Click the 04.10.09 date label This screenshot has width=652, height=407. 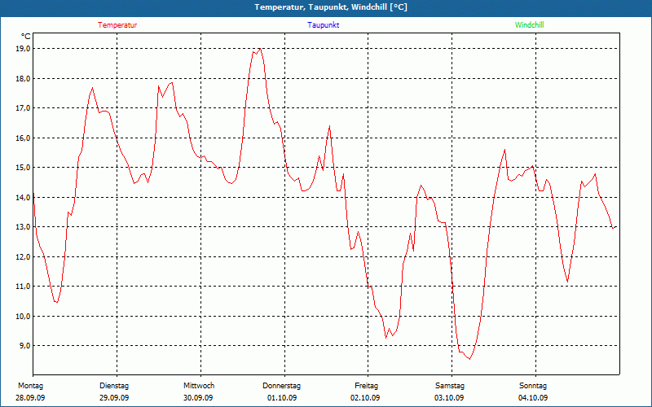[533, 398]
